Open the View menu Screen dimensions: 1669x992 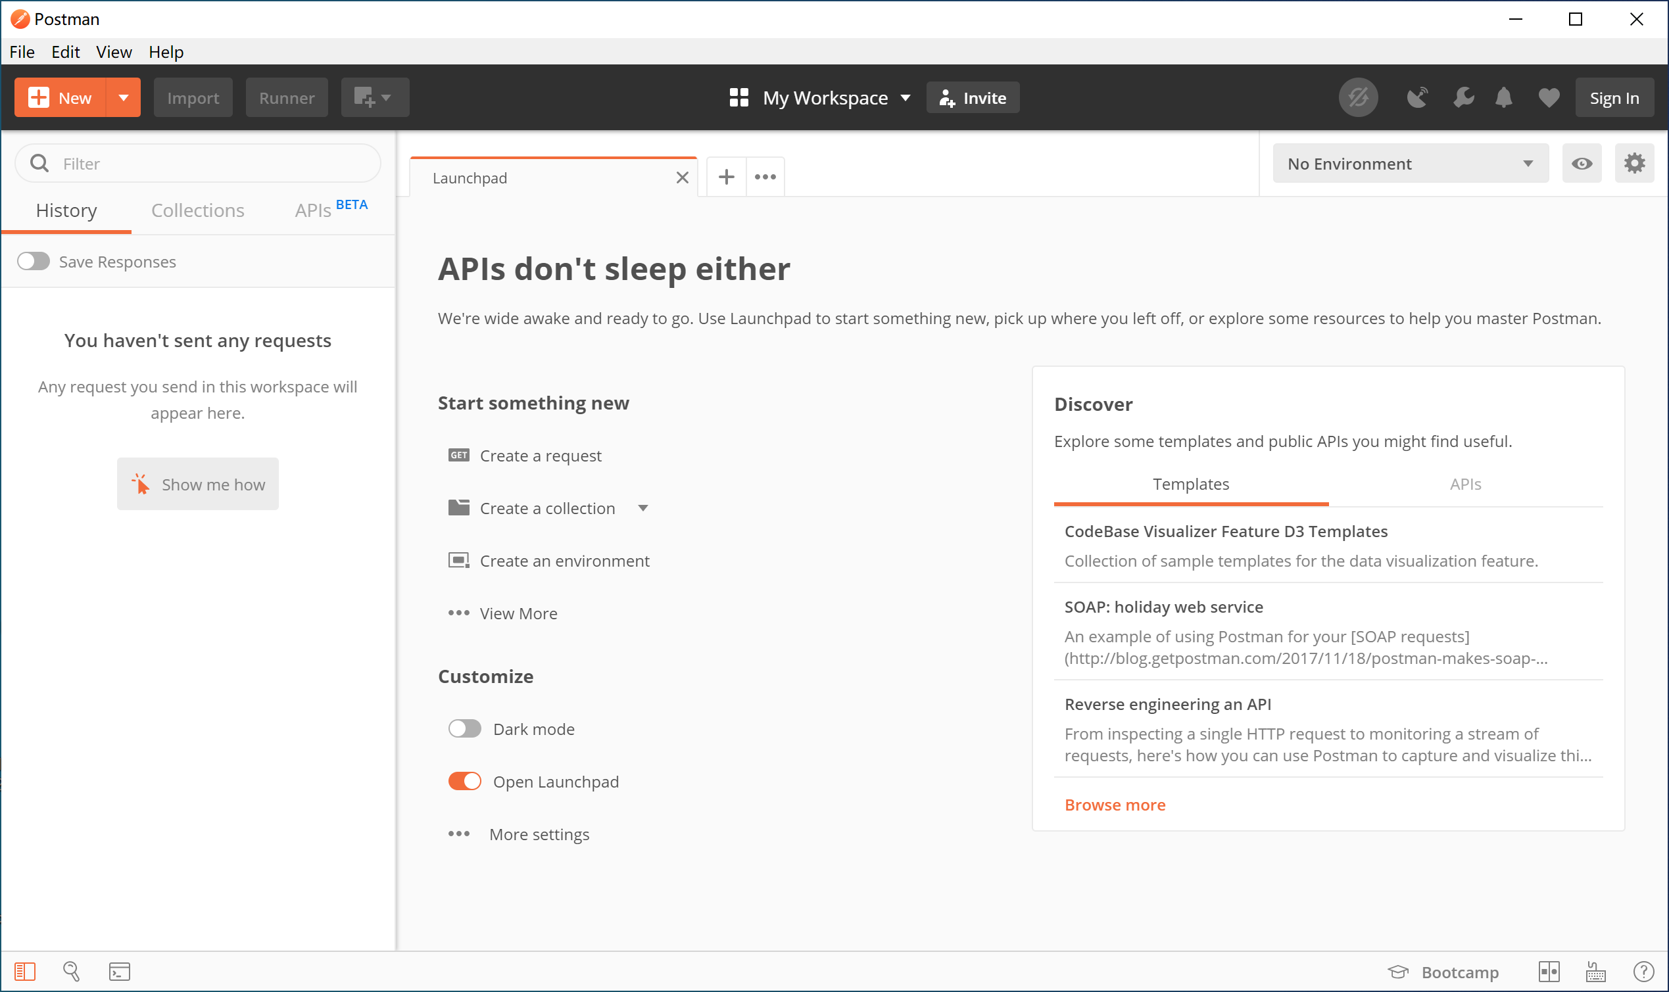[113, 51]
